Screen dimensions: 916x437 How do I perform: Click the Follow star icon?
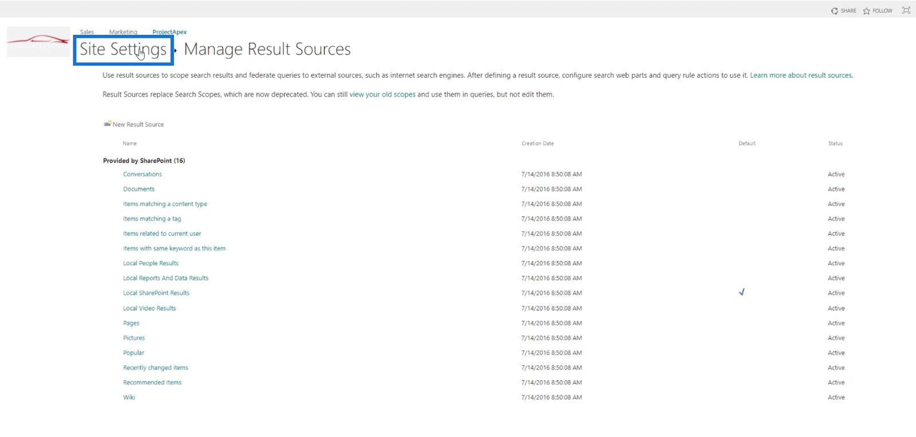click(x=867, y=11)
